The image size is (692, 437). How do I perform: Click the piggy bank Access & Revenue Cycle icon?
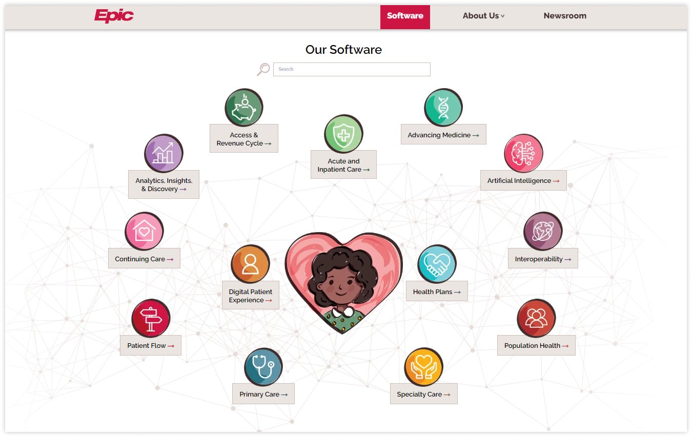(244, 108)
